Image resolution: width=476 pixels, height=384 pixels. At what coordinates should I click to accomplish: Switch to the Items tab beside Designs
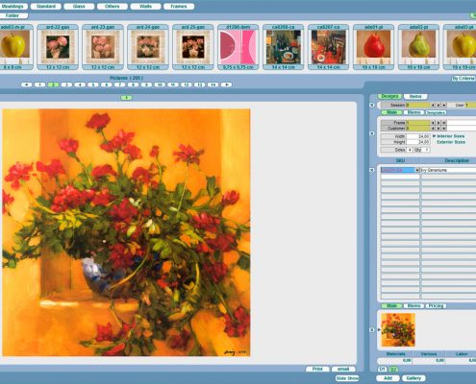click(x=415, y=96)
